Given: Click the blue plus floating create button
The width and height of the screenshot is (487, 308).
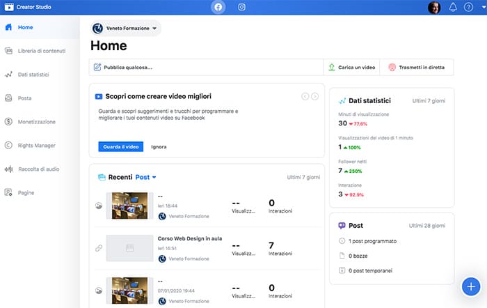Looking at the screenshot, I should pos(471,286).
